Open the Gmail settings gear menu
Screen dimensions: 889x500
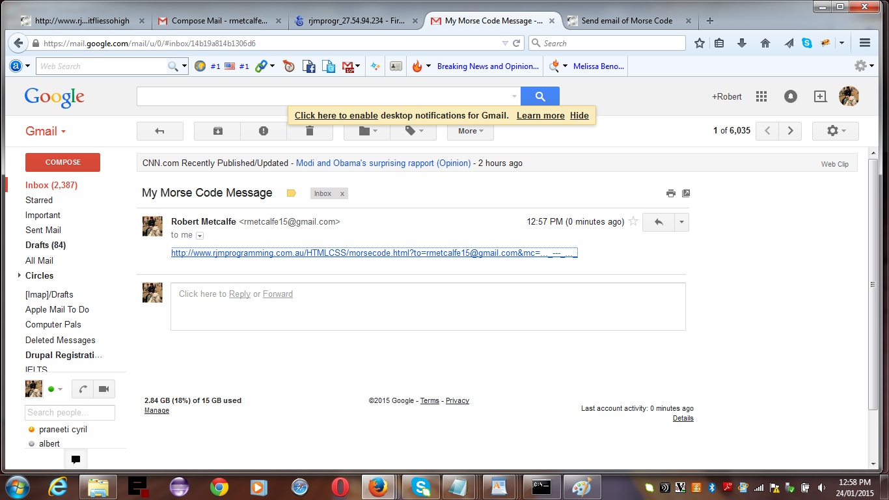[836, 131]
